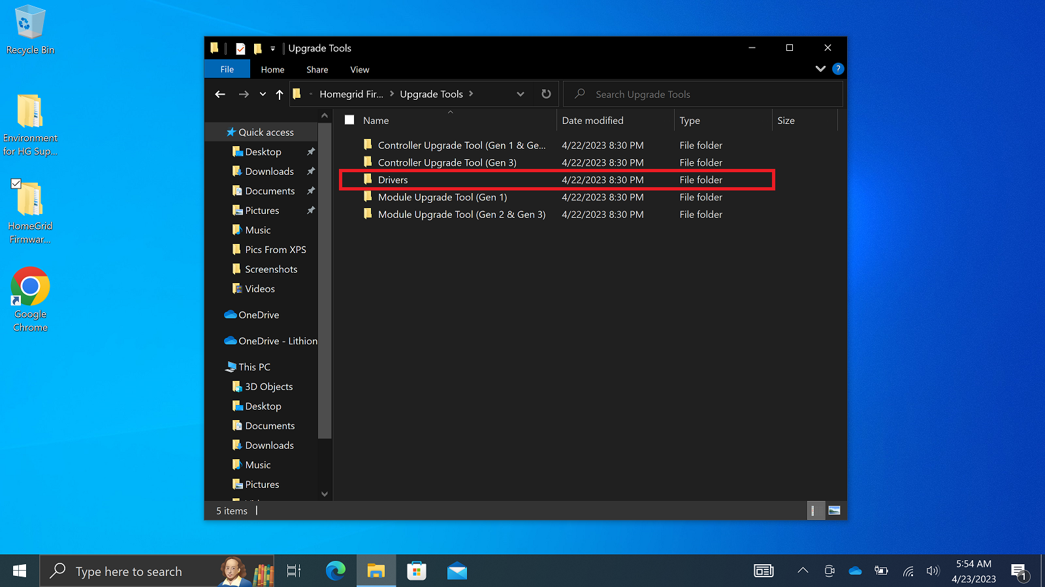Switch to details view layout

816,511
